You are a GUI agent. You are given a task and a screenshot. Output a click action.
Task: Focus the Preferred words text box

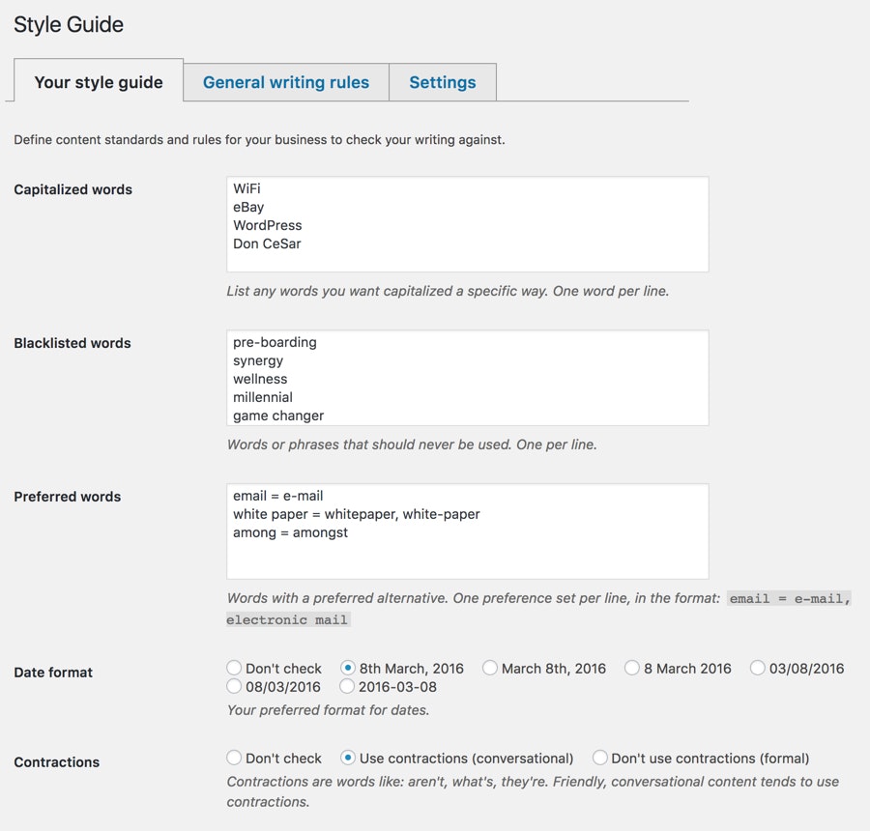(468, 531)
